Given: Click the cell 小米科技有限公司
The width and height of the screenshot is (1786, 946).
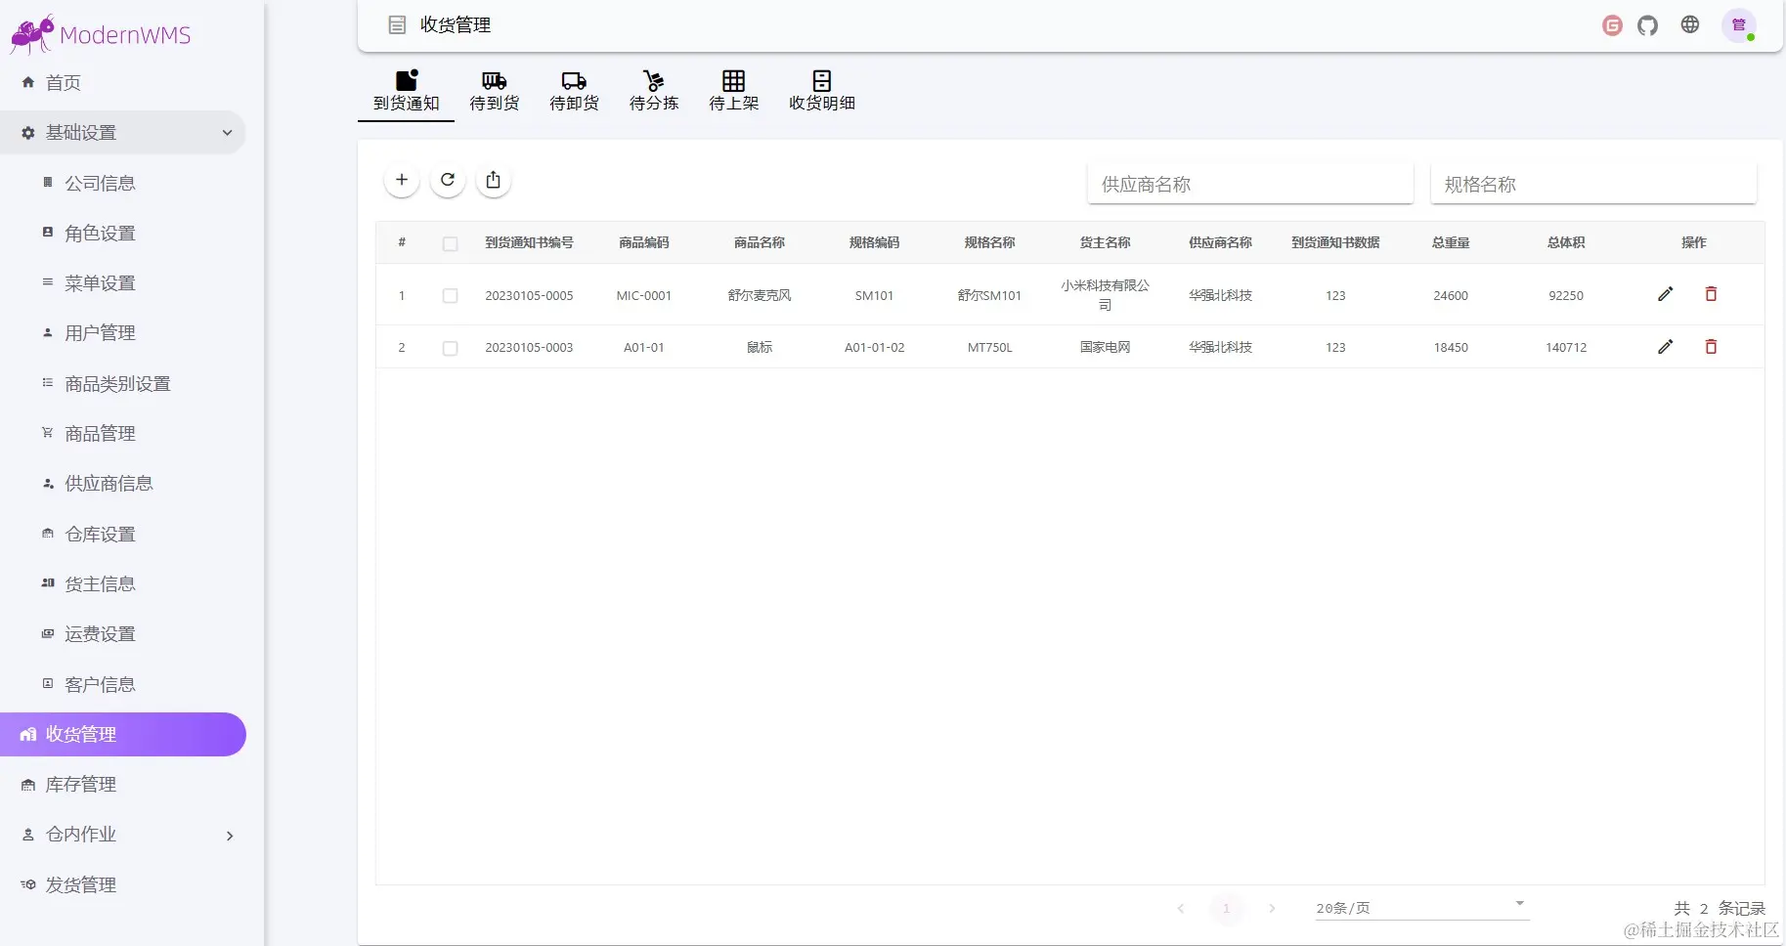Looking at the screenshot, I should [x=1105, y=295].
